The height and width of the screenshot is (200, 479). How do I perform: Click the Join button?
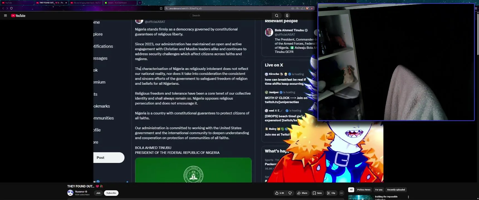98,193
